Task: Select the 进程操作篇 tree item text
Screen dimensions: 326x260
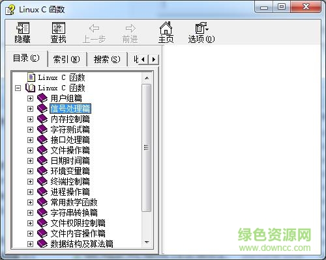Action: coord(70,192)
